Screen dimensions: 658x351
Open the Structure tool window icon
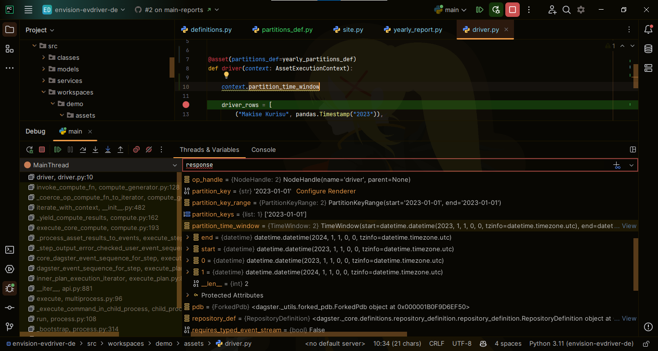click(x=10, y=49)
